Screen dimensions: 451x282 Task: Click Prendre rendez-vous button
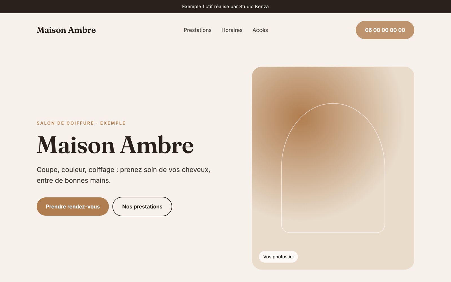(73, 207)
